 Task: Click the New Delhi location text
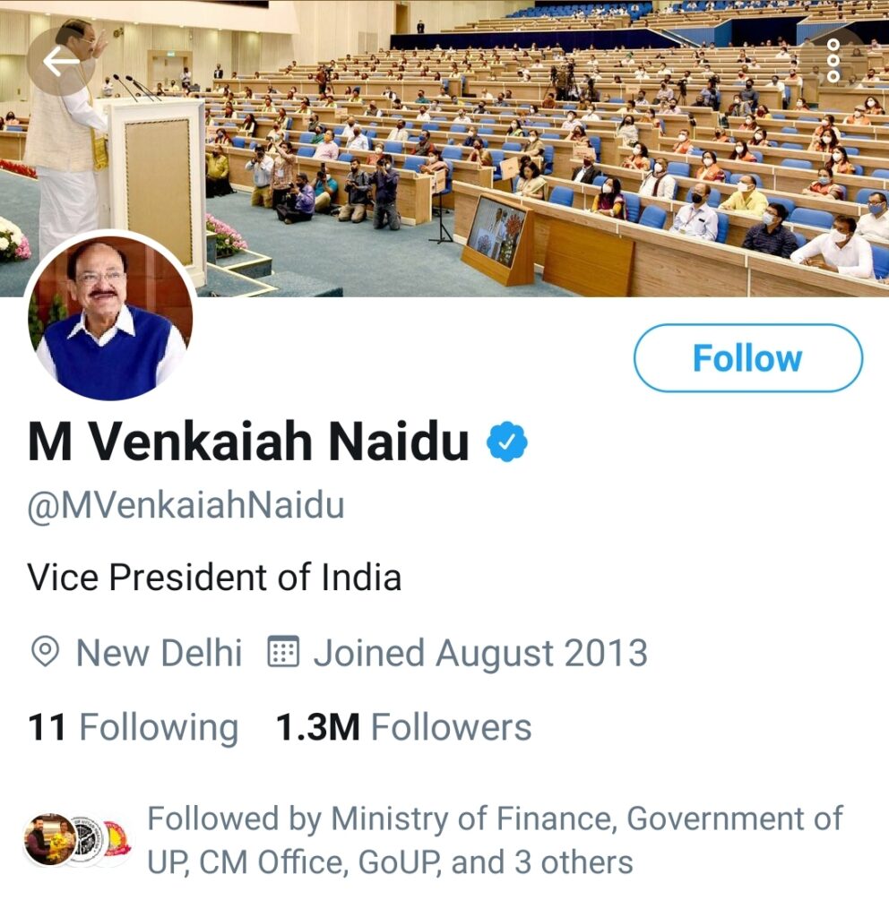click(159, 653)
